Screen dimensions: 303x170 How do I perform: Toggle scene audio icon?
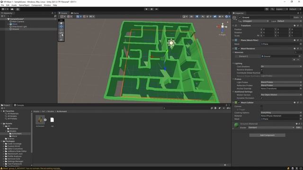pyautogui.click(x=203, y=17)
